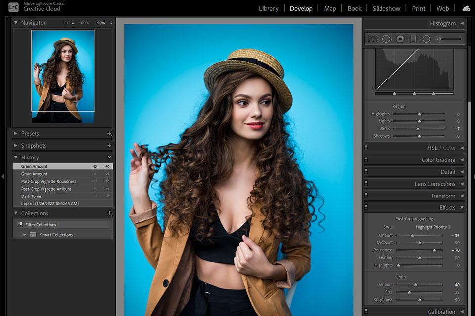
Task: Select the Dark Tones history step
Action: [32, 197]
